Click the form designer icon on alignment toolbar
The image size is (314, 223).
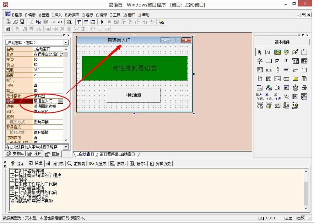8,29
